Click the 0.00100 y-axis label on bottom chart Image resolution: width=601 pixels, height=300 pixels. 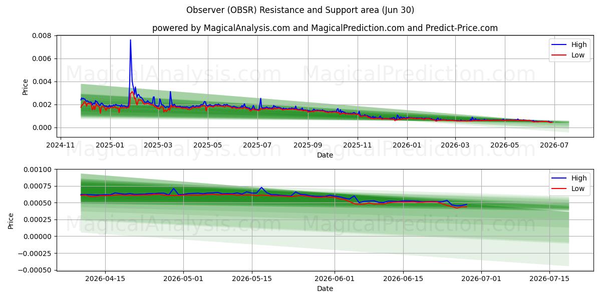(x=38, y=169)
